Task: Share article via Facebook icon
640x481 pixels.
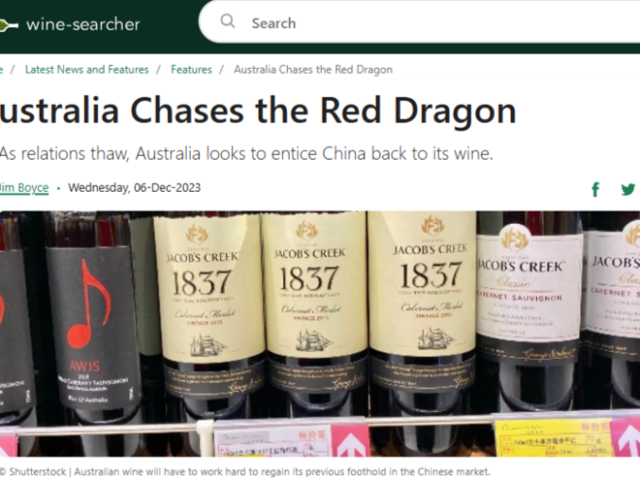Action: [596, 189]
